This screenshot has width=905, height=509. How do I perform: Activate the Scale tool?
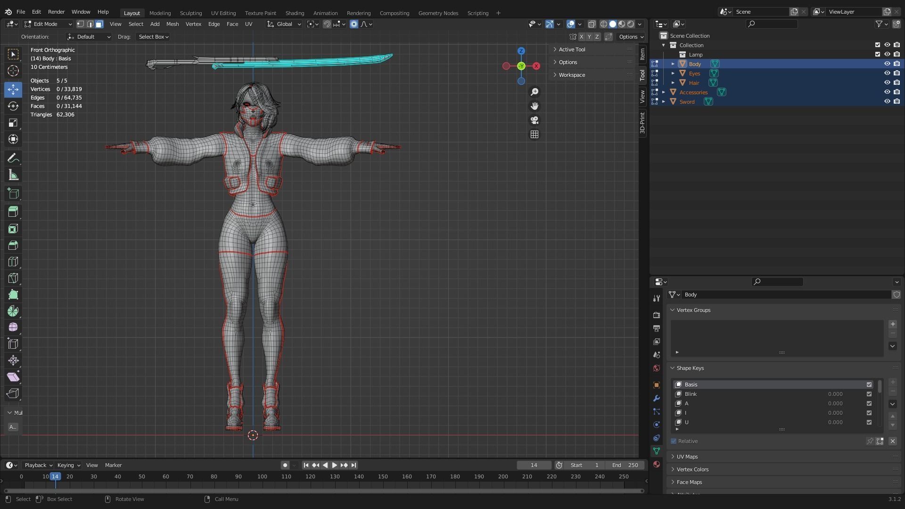pos(13,123)
